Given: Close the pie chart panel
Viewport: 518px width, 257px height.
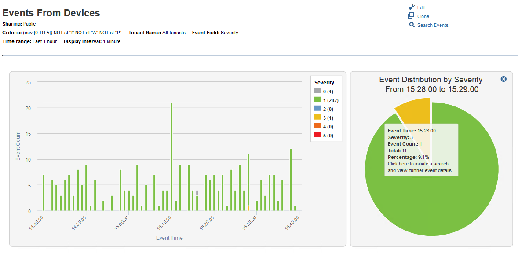Looking at the screenshot, I should point(503,79).
